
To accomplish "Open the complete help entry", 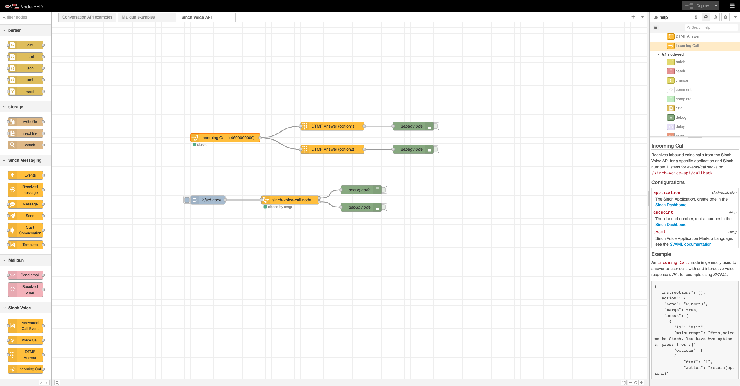I will point(695,99).
